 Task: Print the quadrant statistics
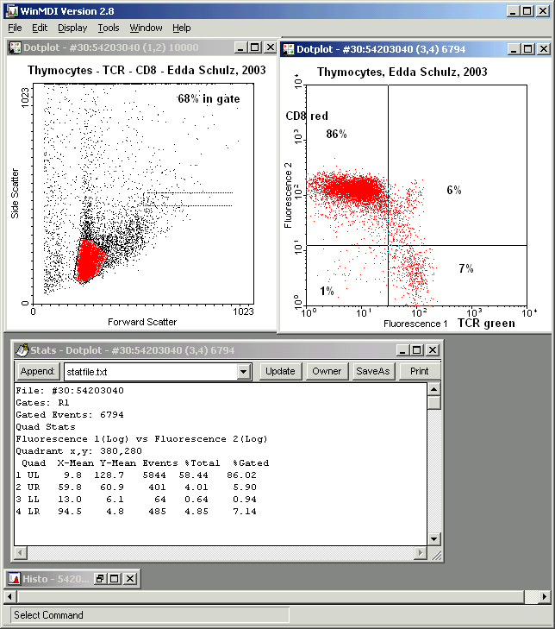point(419,371)
